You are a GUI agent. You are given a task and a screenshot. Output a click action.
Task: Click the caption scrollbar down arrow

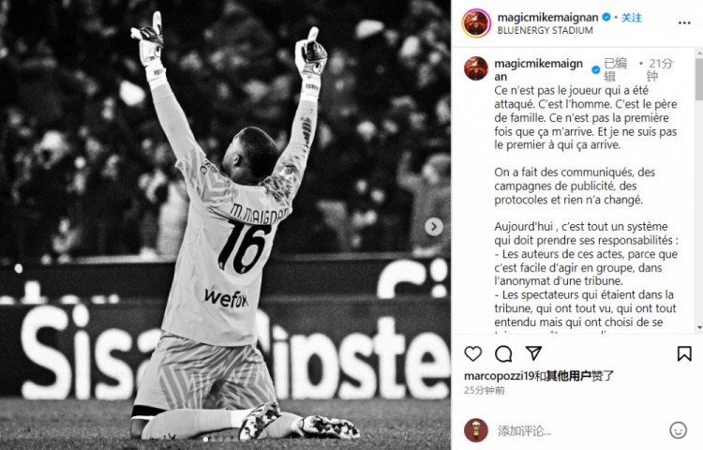click(x=699, y=328)
